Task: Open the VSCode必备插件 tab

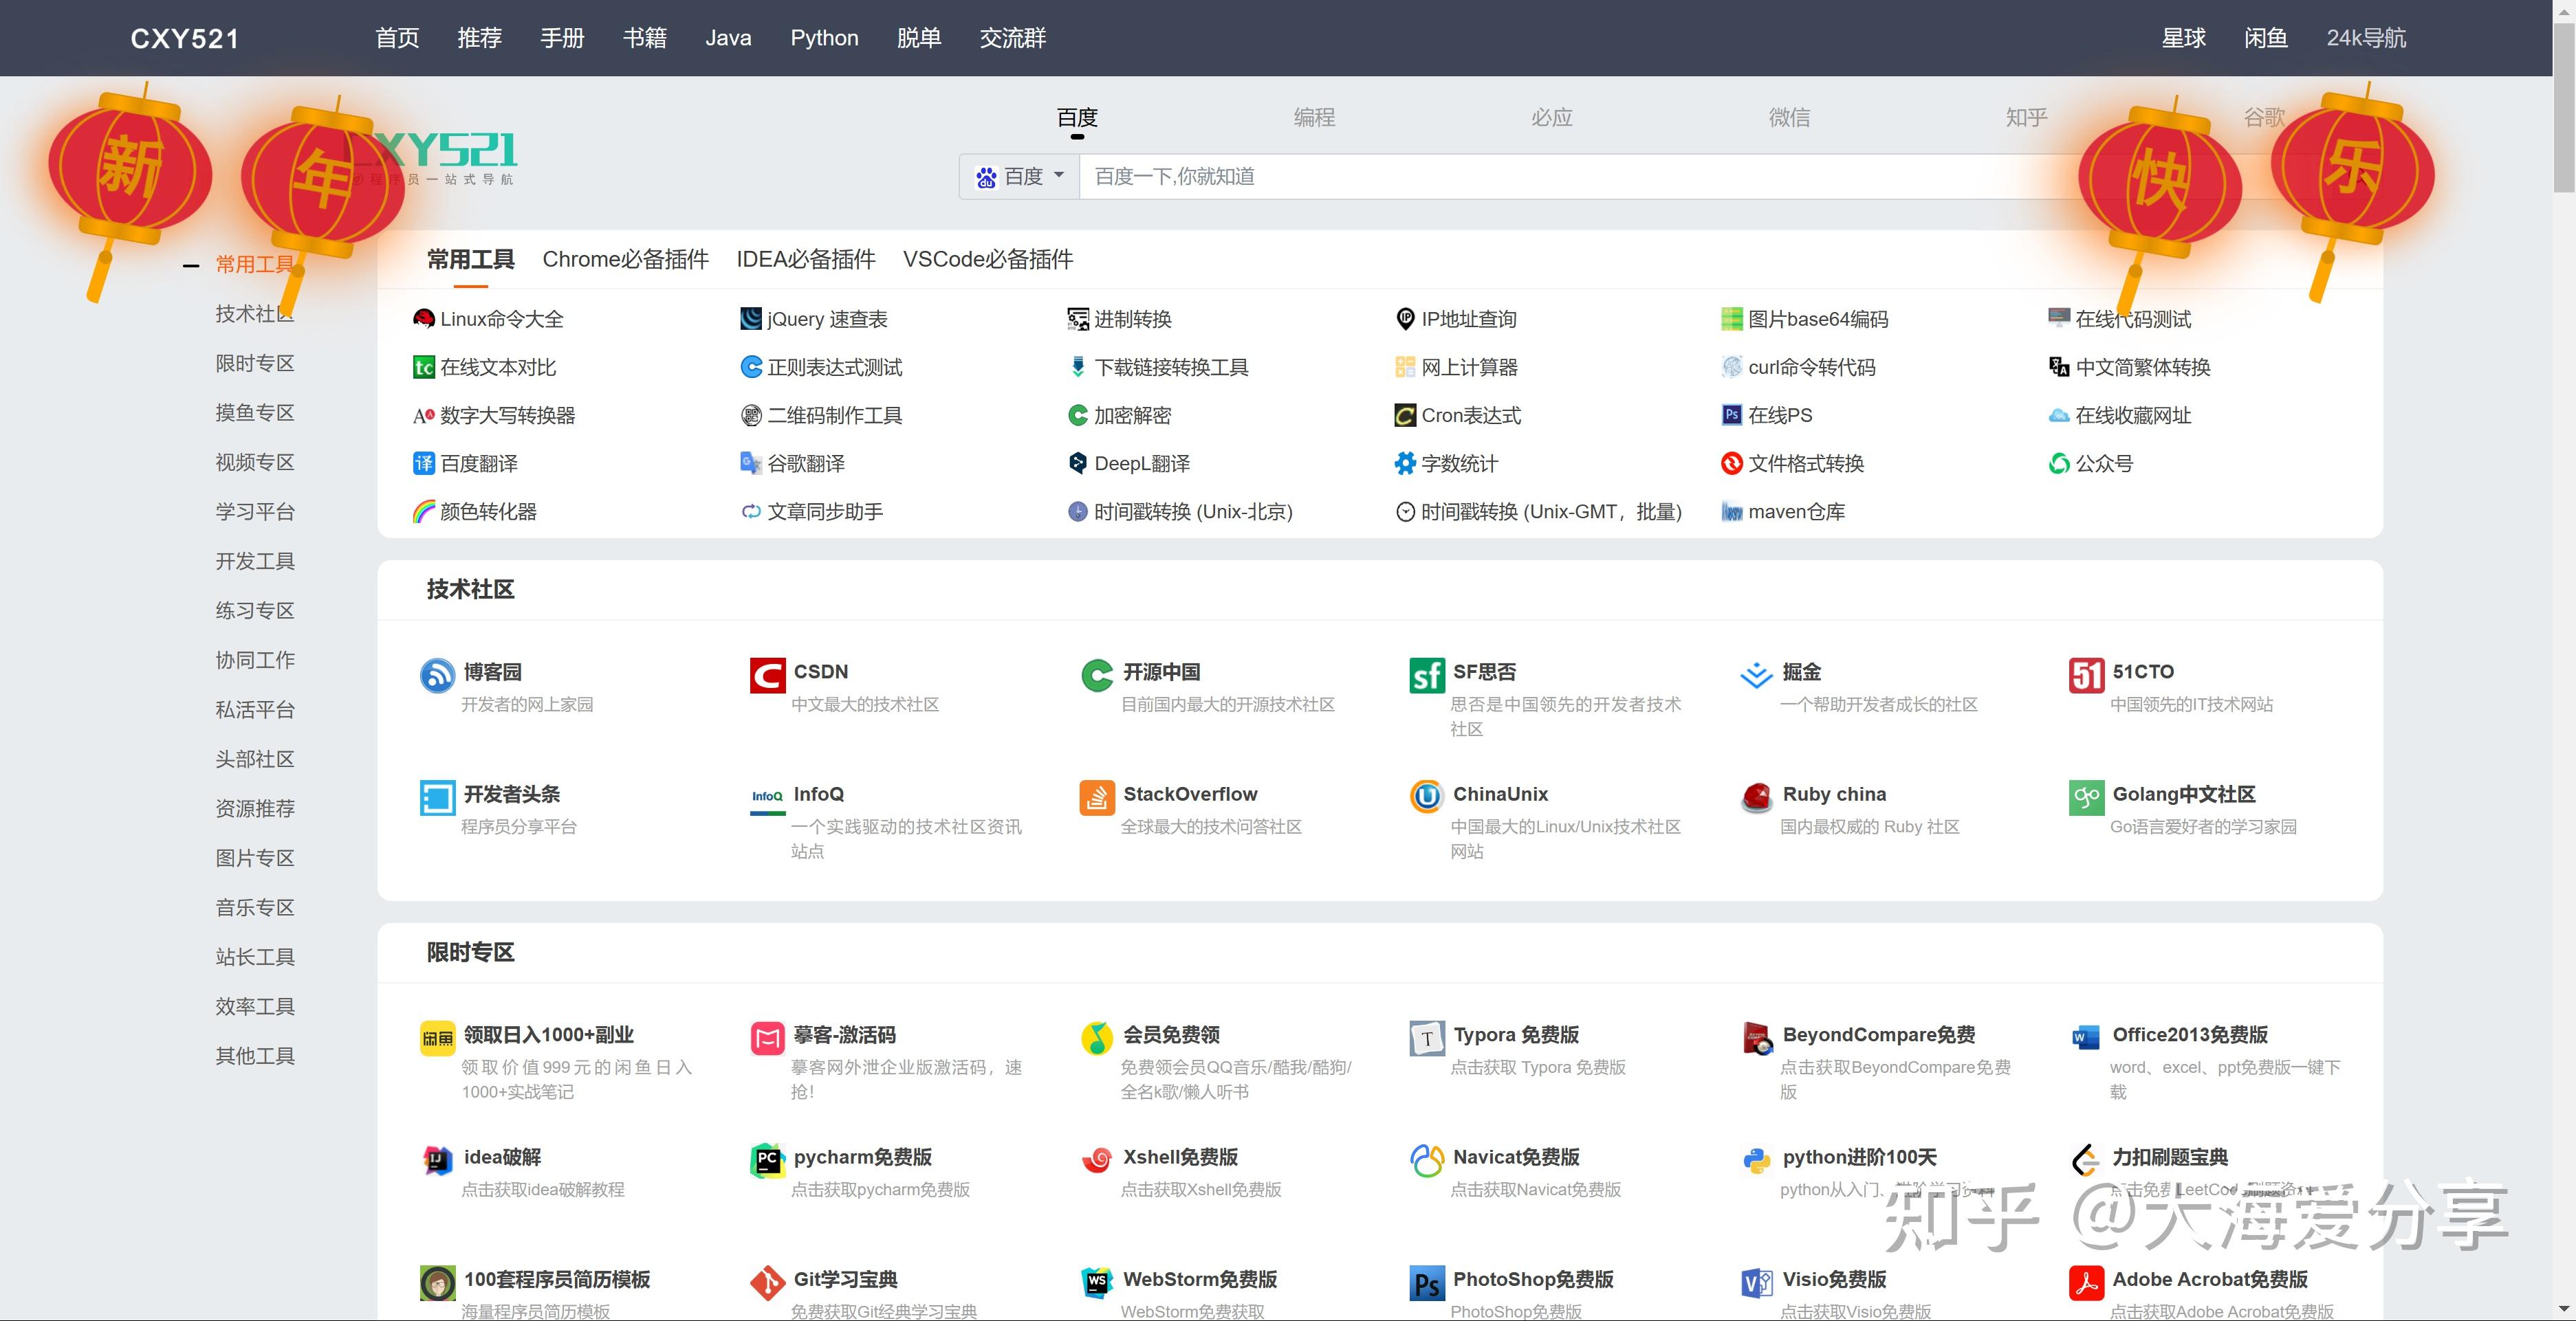Action: click(x=987, y=260)
